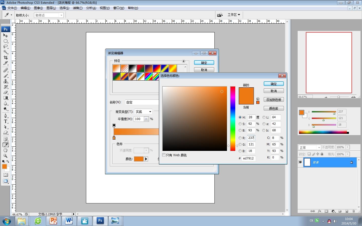Select the Pen tool
The image size is (362, 226).
click(x=6, y=116)
